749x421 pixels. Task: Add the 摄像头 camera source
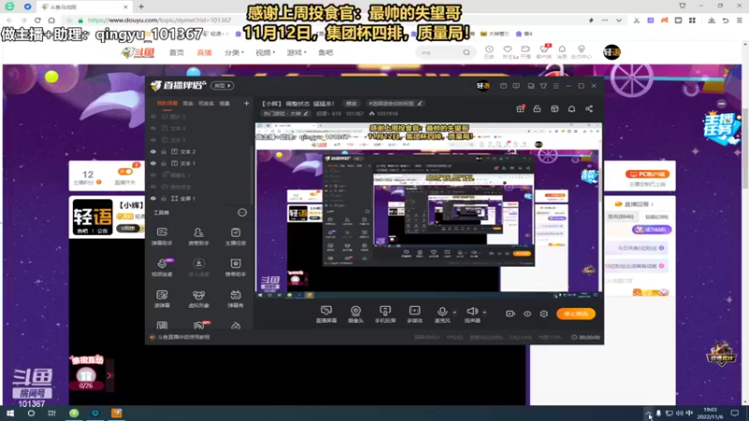356,314
